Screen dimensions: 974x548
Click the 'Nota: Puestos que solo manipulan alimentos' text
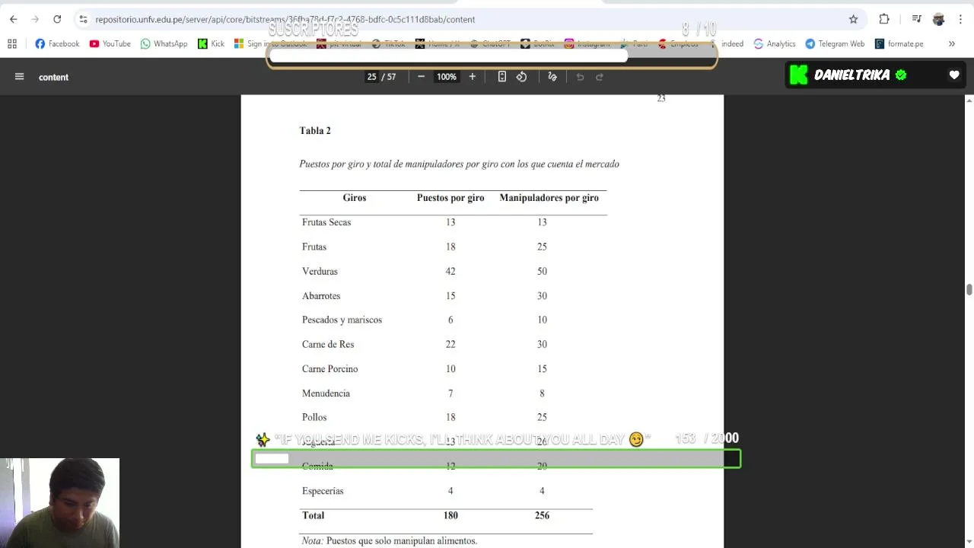click(390, 541)
